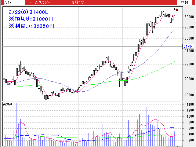
Task: Click the 3/22(0) 31400L annotation text
Action: click(29, 12)
